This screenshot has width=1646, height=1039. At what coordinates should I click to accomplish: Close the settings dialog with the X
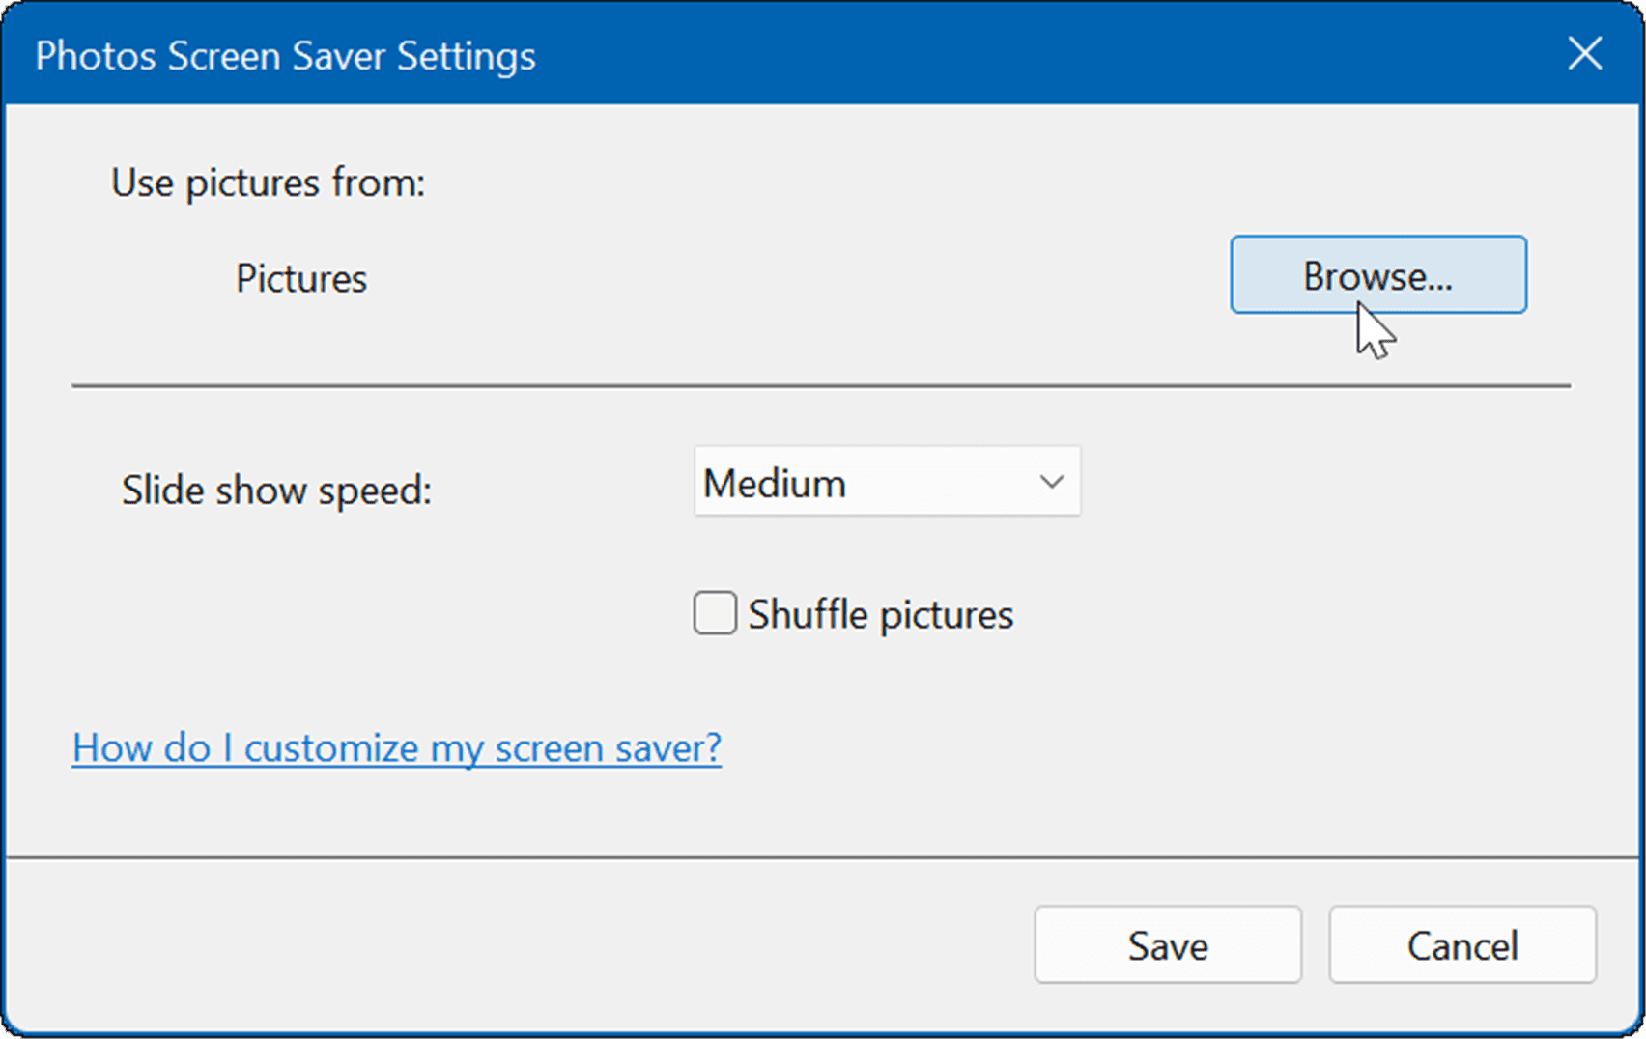click(1584, 55)
